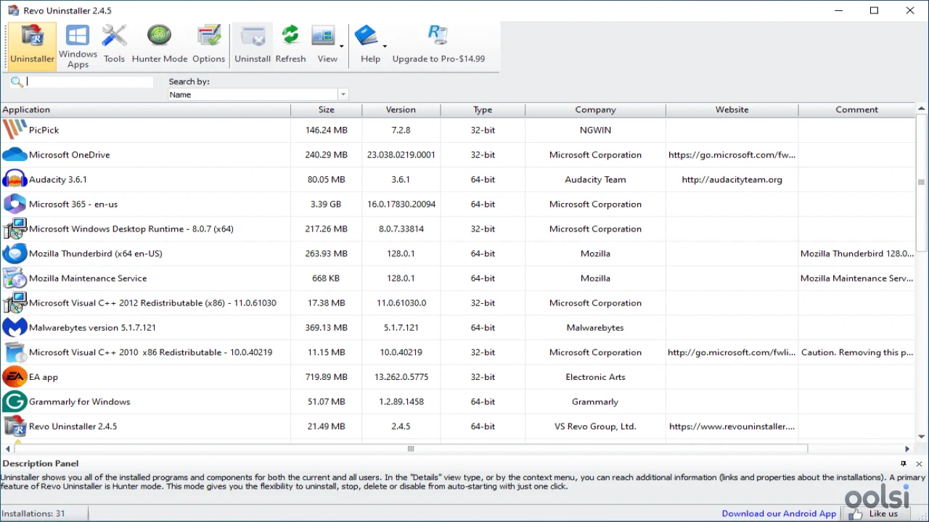The height and width of the screenshot is (522, 929).
Task: Open the Tools toolbar icon
Action: [114, 46]
